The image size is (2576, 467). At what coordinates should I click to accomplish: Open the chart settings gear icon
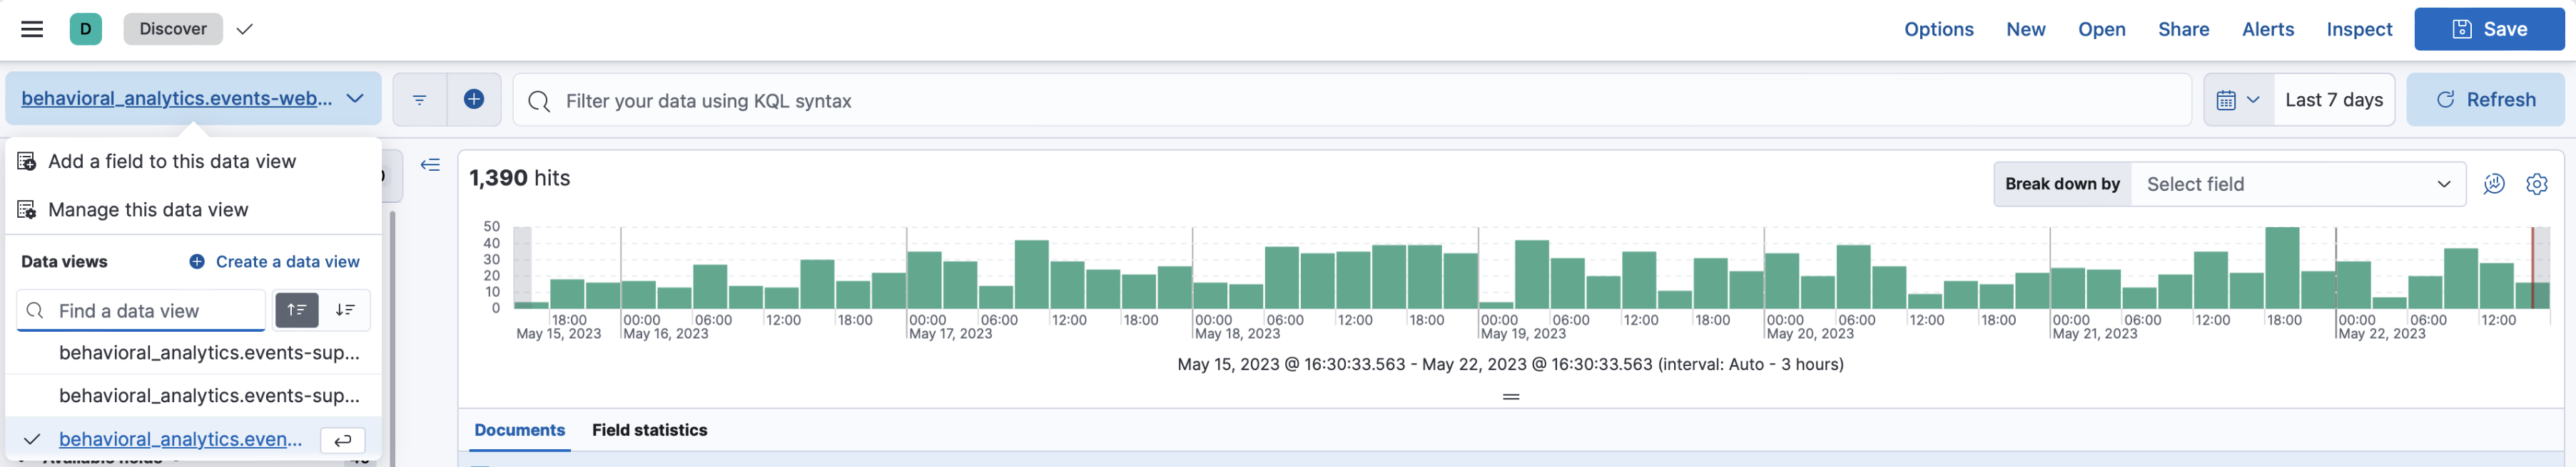(x=2536, y=184)
